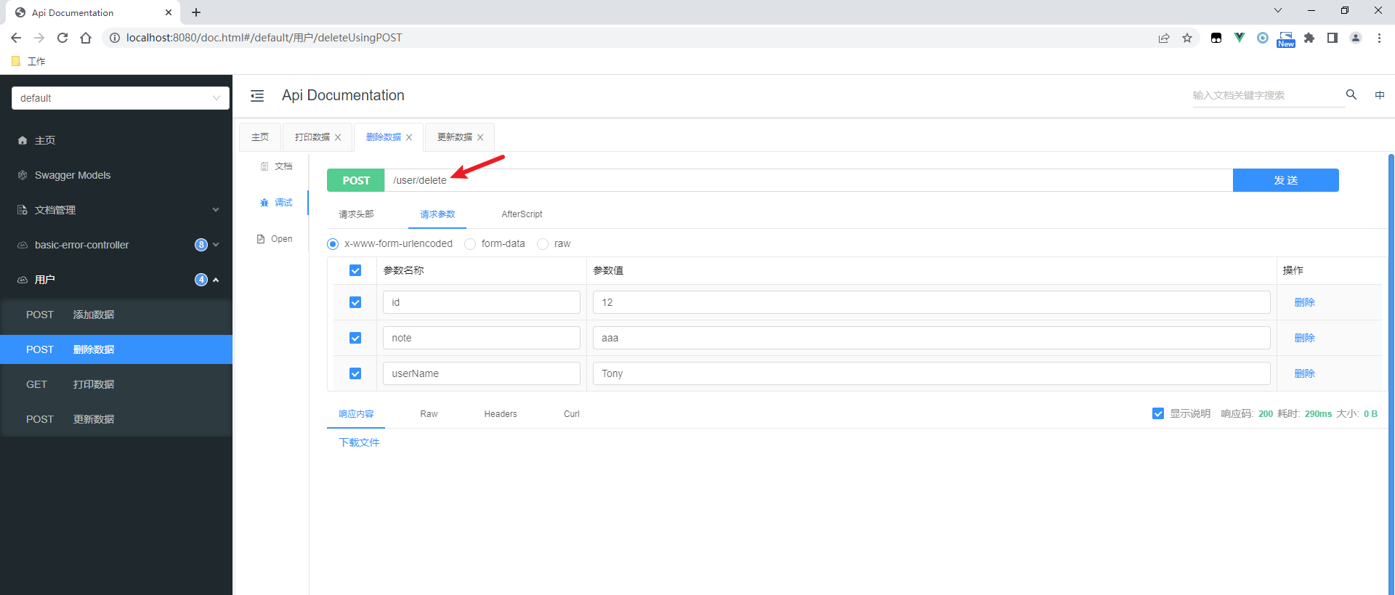Toggle the header select-all parameters checkbox

(355, 270)
